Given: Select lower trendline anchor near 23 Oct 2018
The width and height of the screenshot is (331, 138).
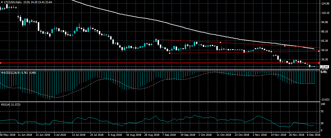Looking at the screenshot, I should 244,52.
